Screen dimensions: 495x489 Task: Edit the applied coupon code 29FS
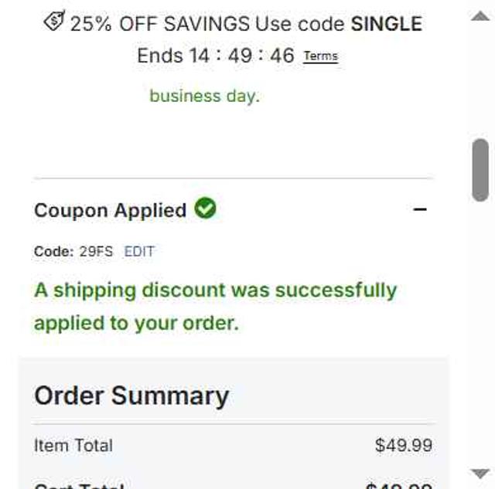tap(139, 252)
